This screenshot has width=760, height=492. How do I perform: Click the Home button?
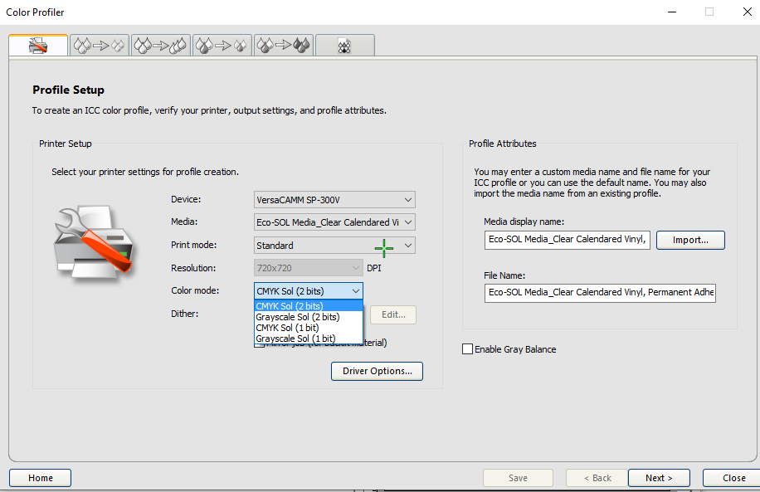click(40, 478)
